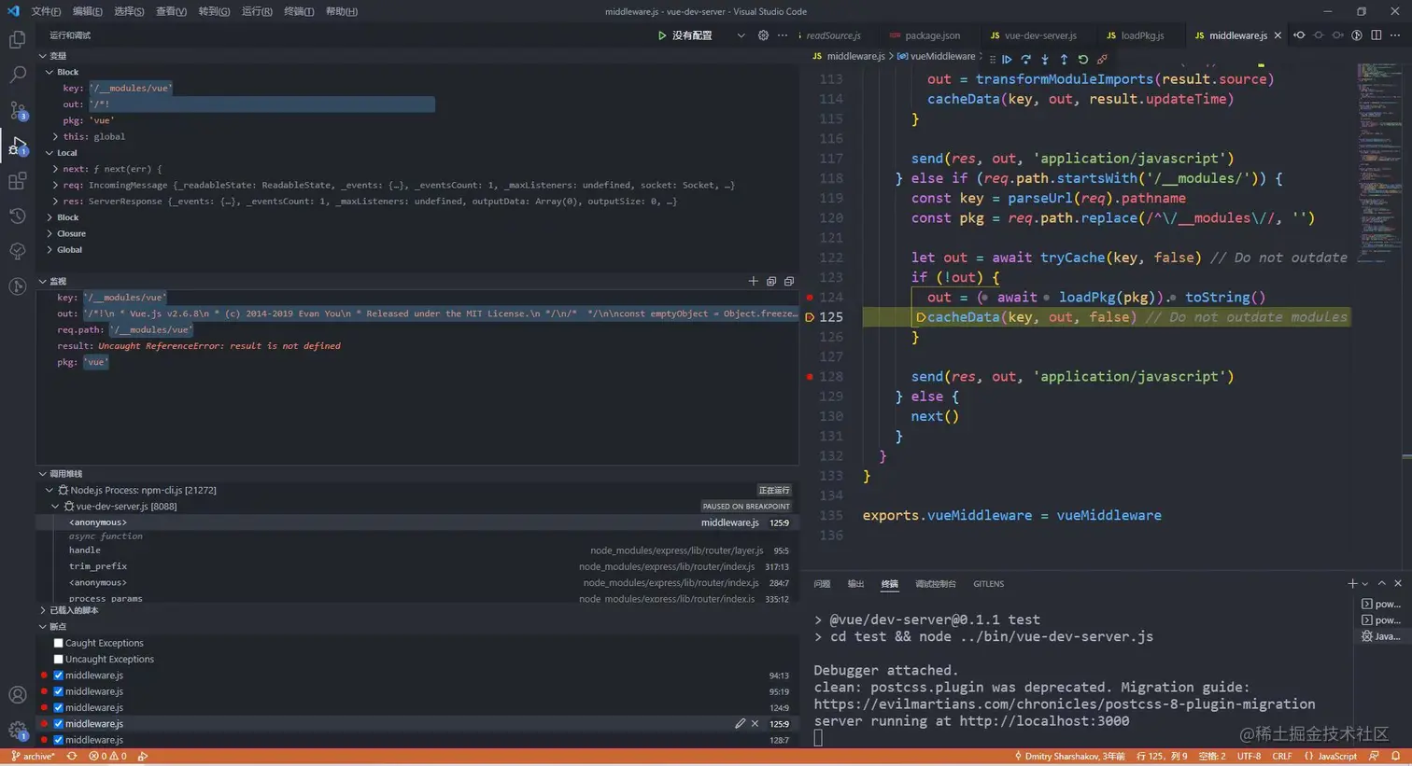This screenshot has height=766, width=1412.
Task: Open Source Control in the activity bar
Action: [x=17, y=110]
